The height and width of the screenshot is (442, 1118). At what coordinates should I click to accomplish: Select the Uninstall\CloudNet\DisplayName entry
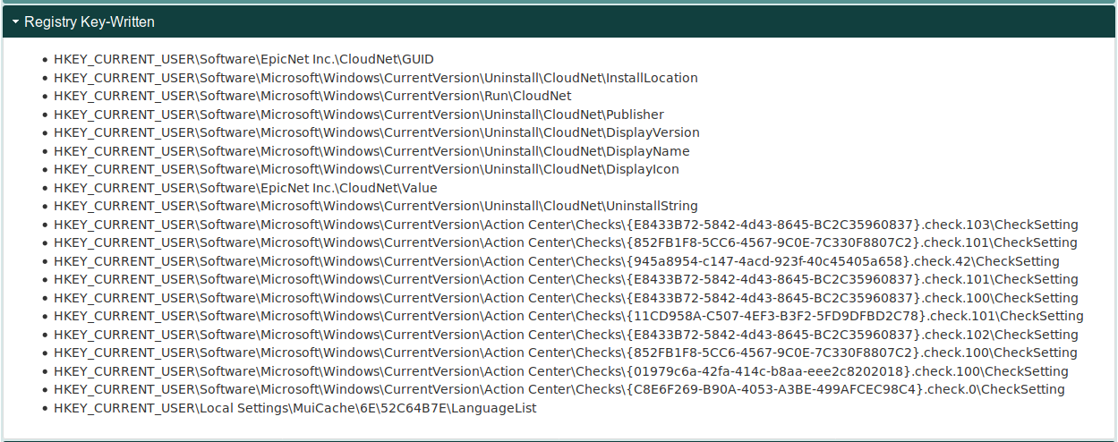371,151
